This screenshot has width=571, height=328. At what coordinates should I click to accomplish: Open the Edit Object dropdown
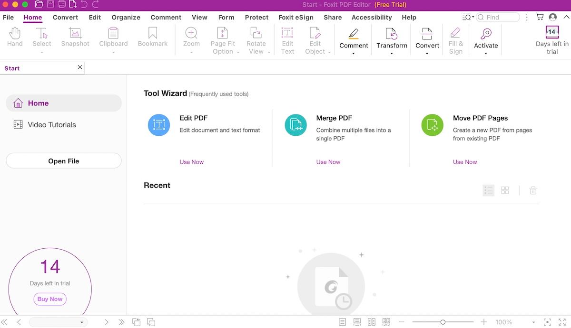(329, 52)
